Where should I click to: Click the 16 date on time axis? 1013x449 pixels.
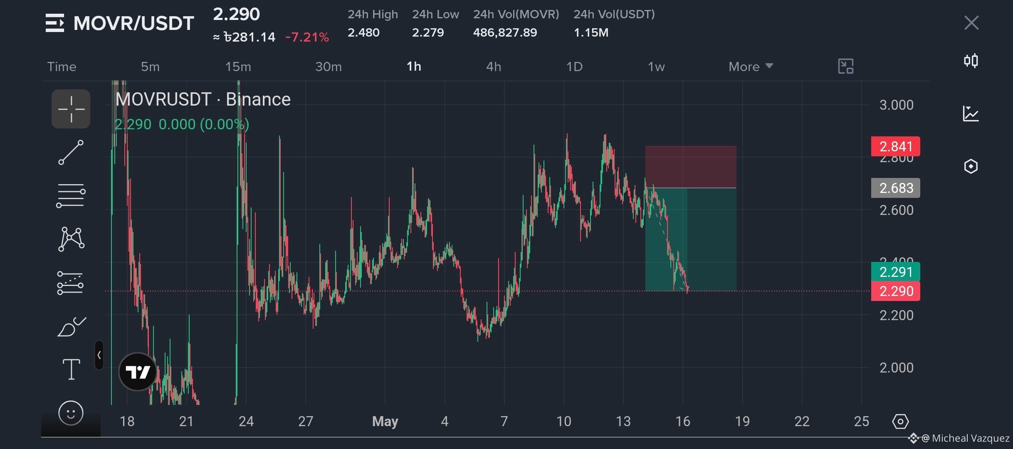(683, 422)
